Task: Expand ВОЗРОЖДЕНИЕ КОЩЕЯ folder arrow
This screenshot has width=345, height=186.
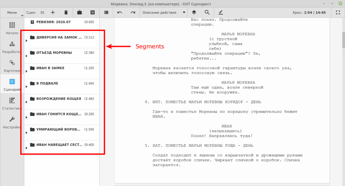Action: 26,102
